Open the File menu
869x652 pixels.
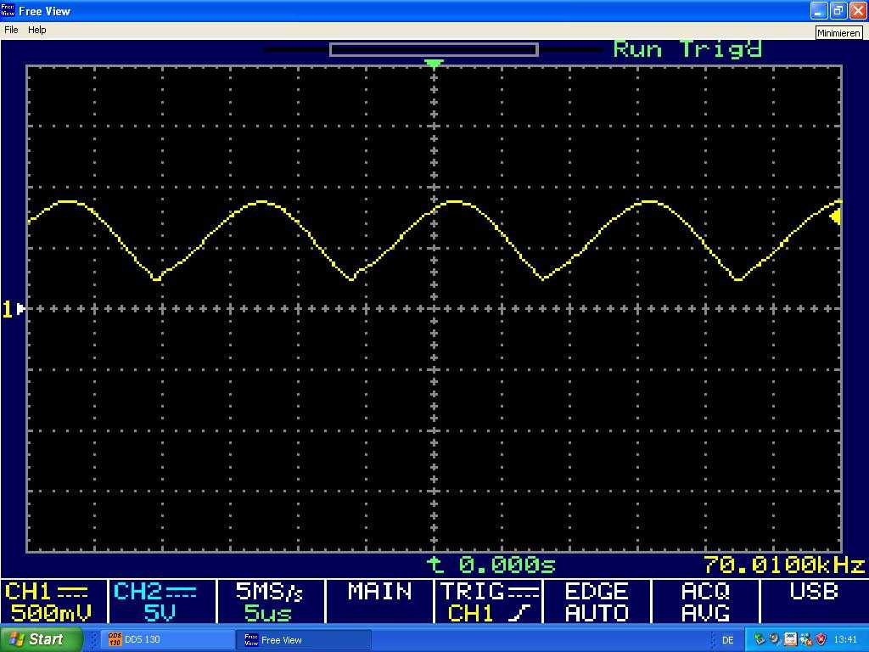pyautogui.click(x=11, y=30)
